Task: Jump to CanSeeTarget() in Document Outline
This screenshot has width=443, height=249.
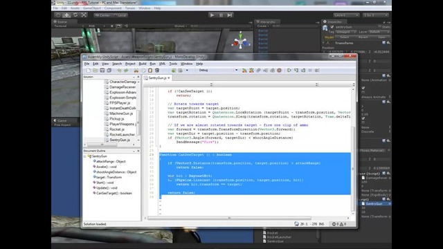Action: pos(114,194)
